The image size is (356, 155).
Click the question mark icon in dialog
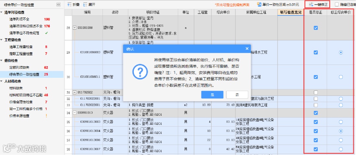pos(140,73)
